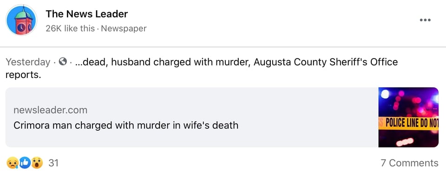This screenshot has height=174, width=446.
Task: Open the three-dot post options menu
Action: click(425, 20)
